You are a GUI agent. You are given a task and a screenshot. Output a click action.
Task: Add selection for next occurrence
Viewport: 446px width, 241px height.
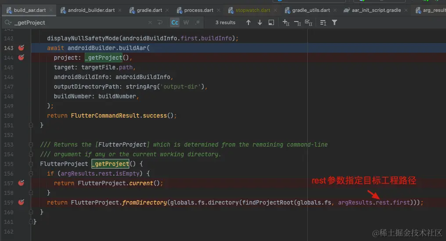[x=286, y=22]
